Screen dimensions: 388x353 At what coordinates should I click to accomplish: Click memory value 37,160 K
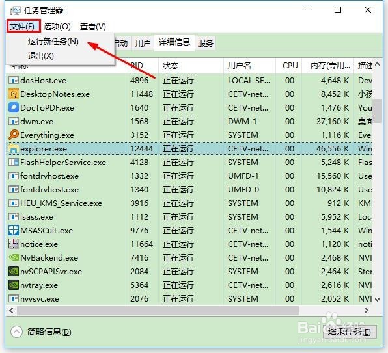tap(333, 122)
